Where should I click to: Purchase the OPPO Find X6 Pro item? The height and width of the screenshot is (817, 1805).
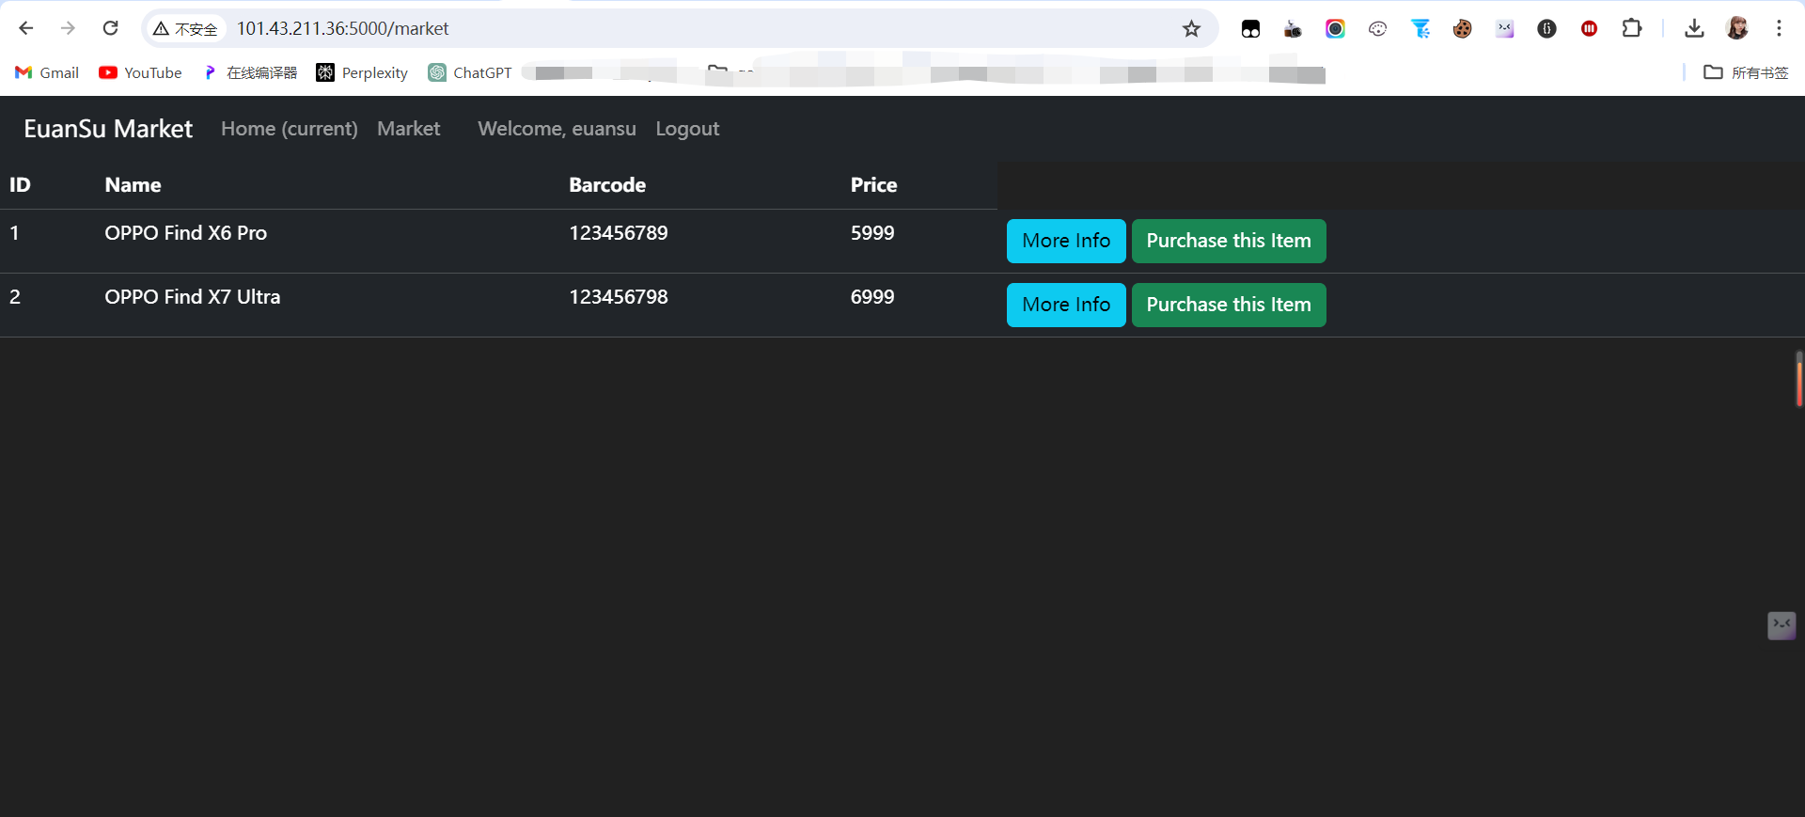[1229, 241]
